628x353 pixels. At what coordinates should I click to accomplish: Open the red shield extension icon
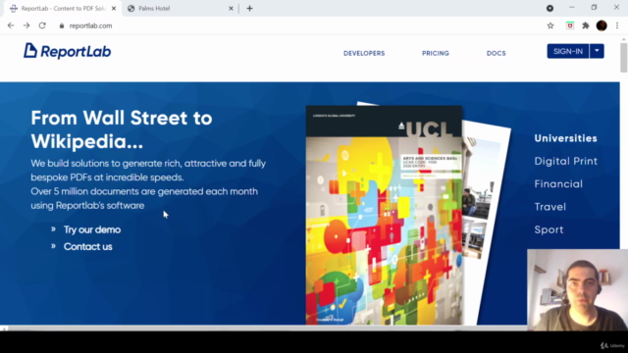[569, 25]
